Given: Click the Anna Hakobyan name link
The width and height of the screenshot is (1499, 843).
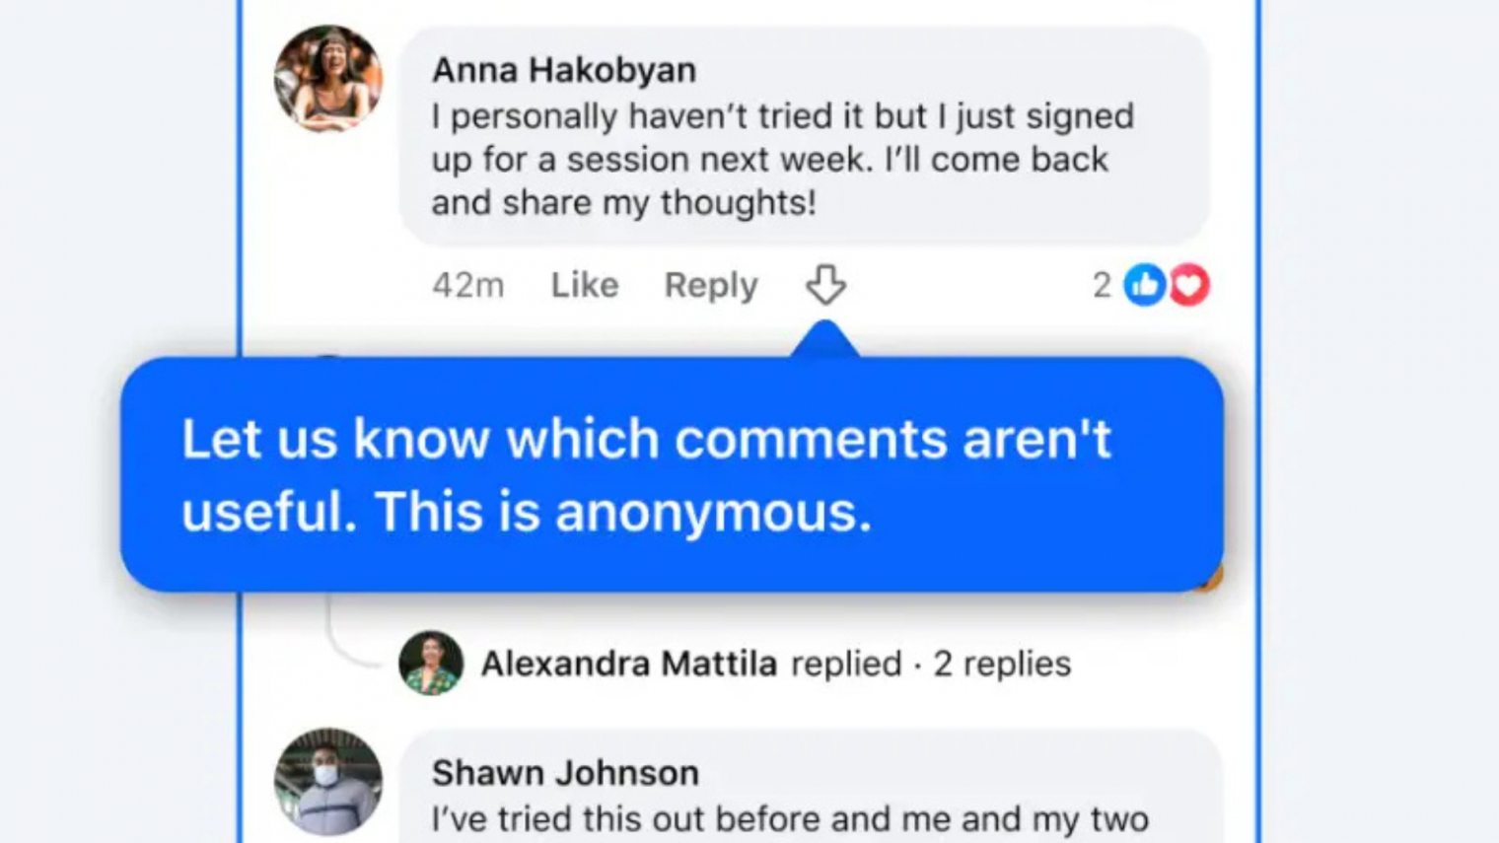Looking at the screenshot, I should pos(564,70).
